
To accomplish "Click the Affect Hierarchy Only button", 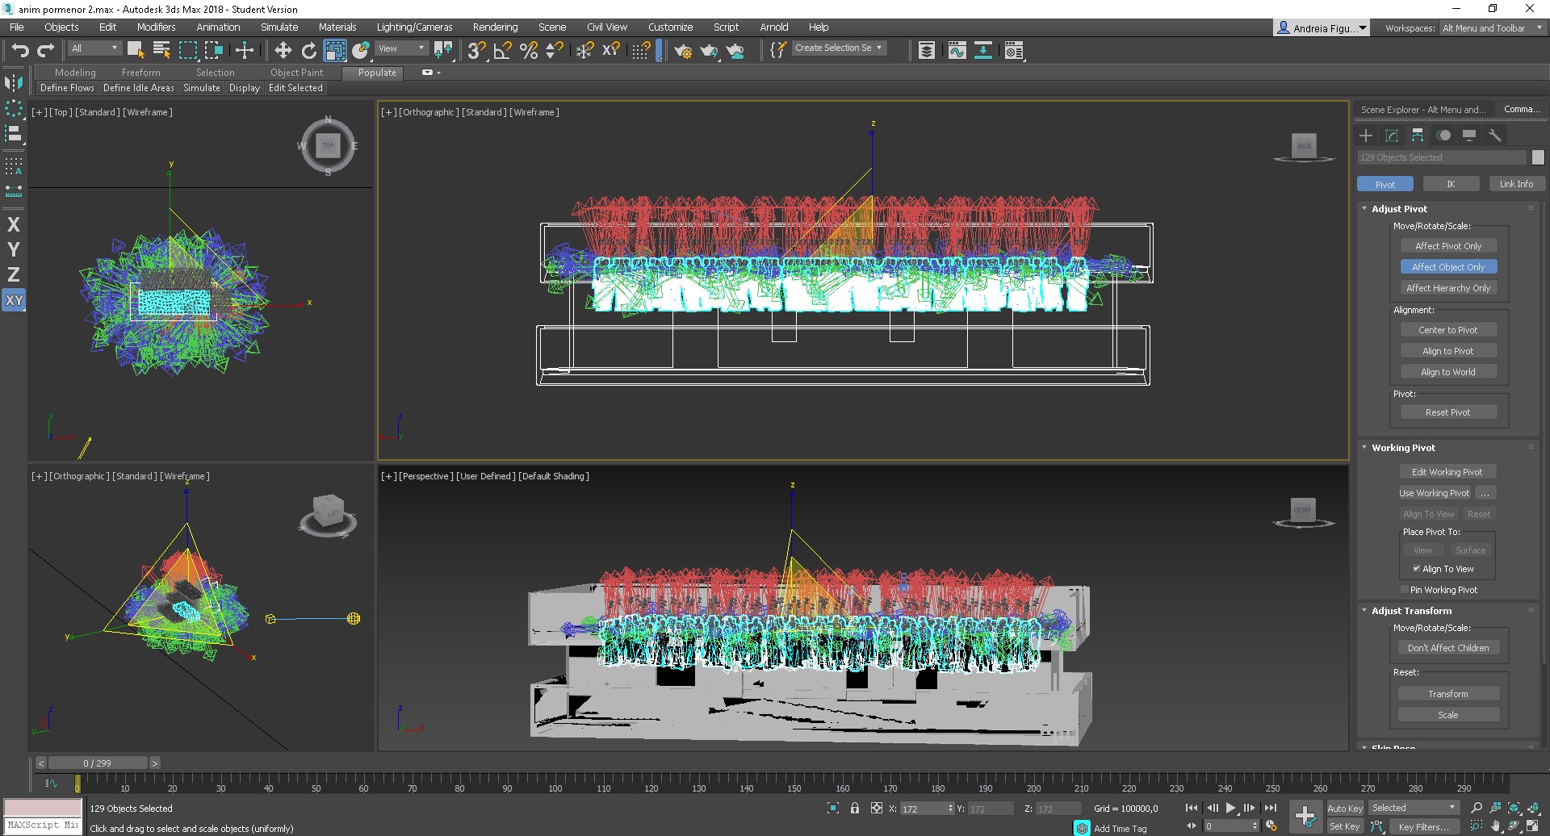I will tap(1448, 288).
